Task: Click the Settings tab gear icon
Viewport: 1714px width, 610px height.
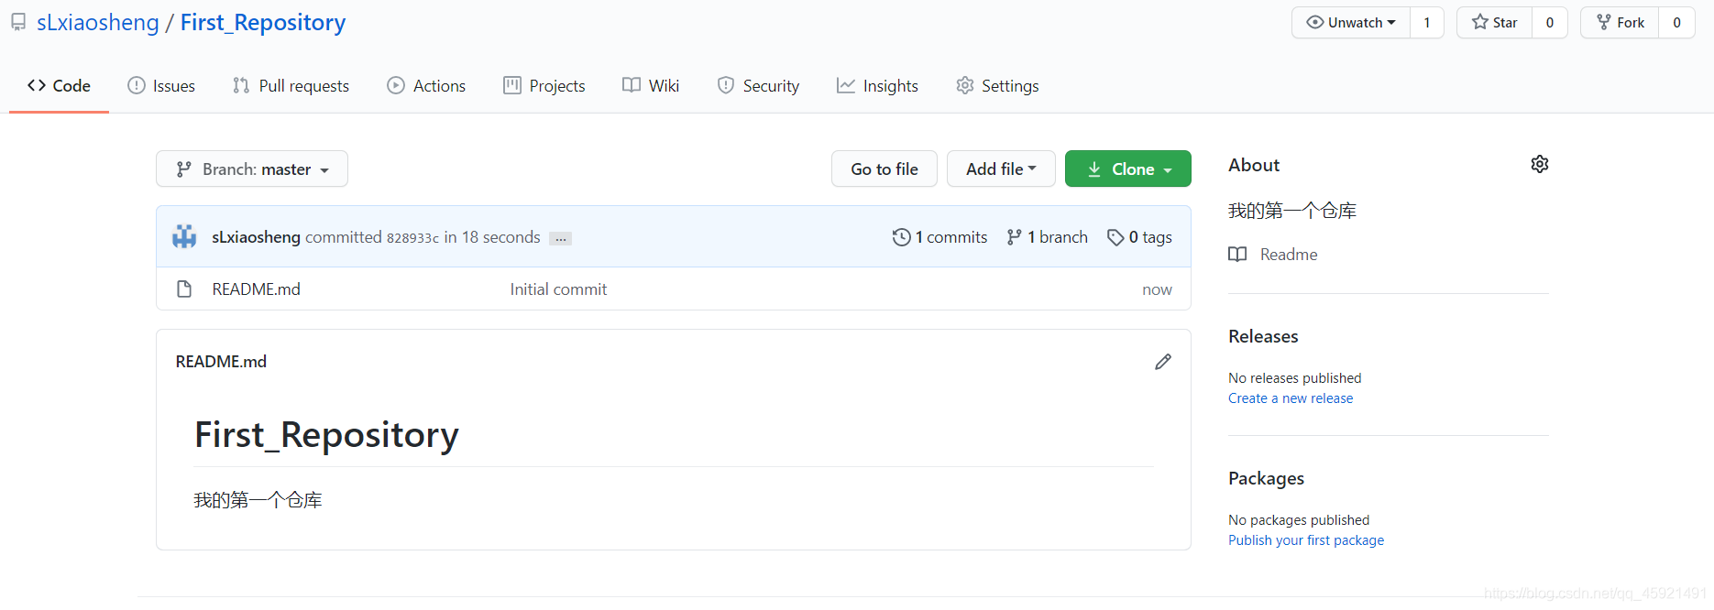Action: [965, 85]
